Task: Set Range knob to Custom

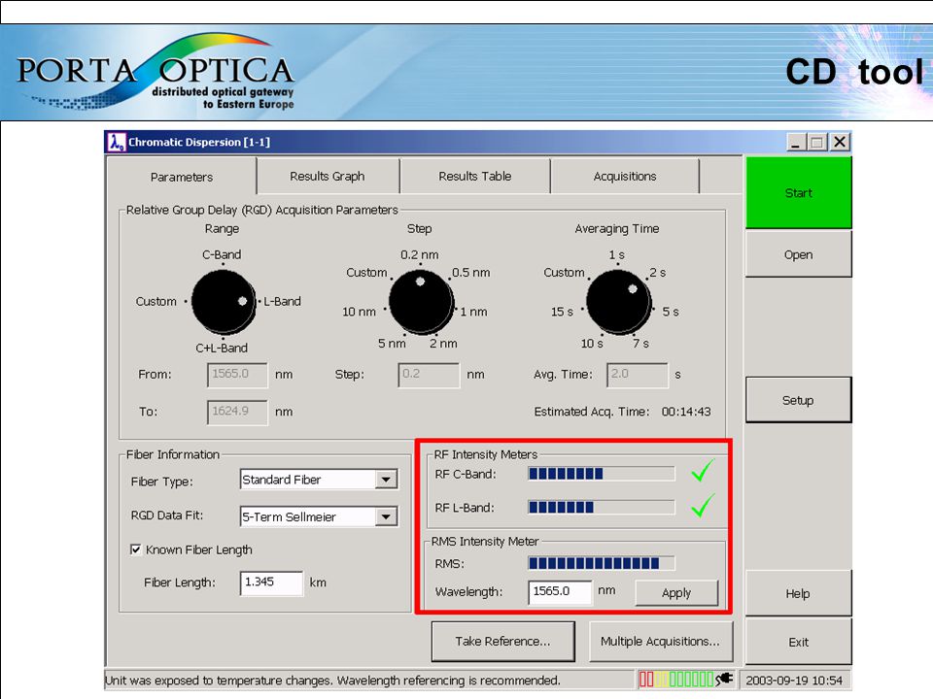Action: pyautogui.click(x=155, y=301)
